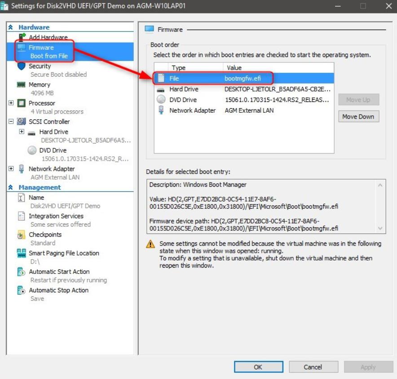Open Integration Services settings
Screen dimensions: 397x379
(56, 216)
